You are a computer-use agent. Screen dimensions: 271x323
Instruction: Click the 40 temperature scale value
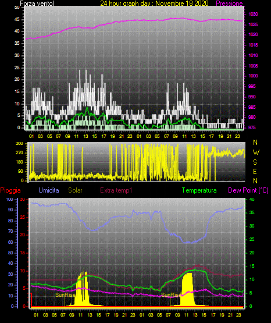tap(252, 199)
